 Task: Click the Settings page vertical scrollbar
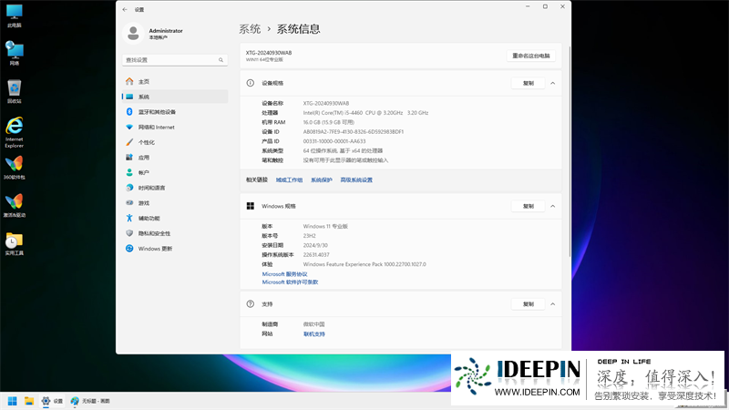570,151
